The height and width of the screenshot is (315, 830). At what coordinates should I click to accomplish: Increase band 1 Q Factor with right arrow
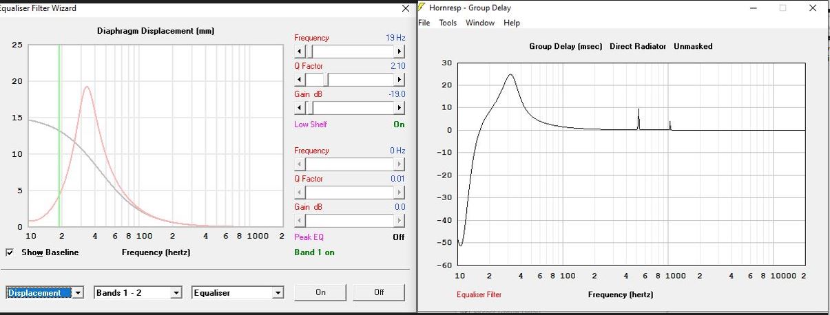click(400, 80)
